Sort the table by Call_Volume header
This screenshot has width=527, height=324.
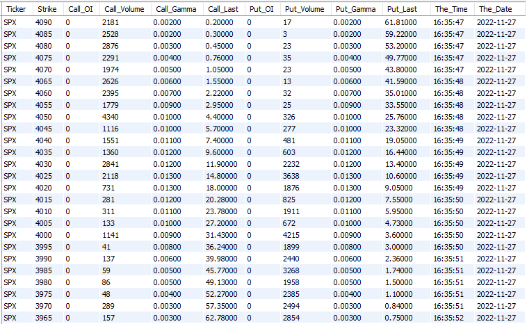[123, 9]
